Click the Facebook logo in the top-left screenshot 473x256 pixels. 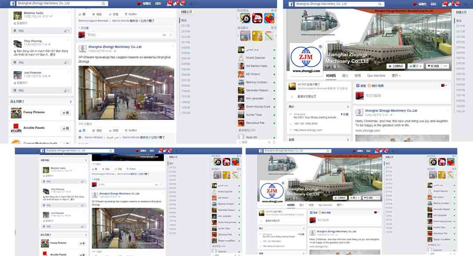[x=13, y=3]
